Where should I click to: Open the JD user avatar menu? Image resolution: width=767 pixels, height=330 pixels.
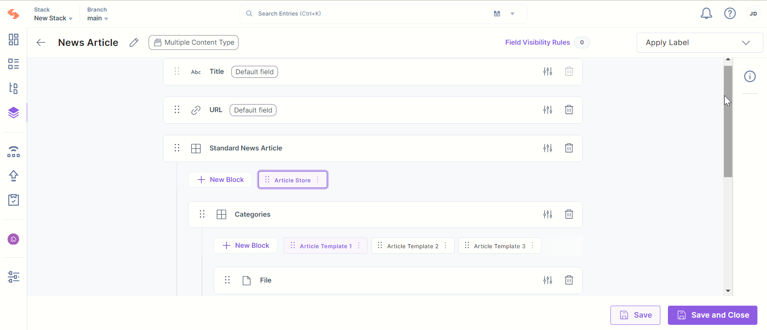pos(753,14)
